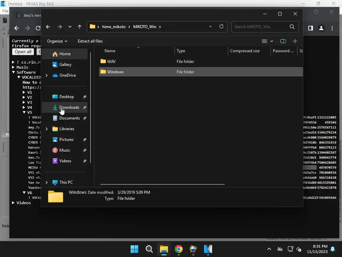Screen dimensions: 342x257
Task: Open taskbar Search
Action: (x=149, y=249)
